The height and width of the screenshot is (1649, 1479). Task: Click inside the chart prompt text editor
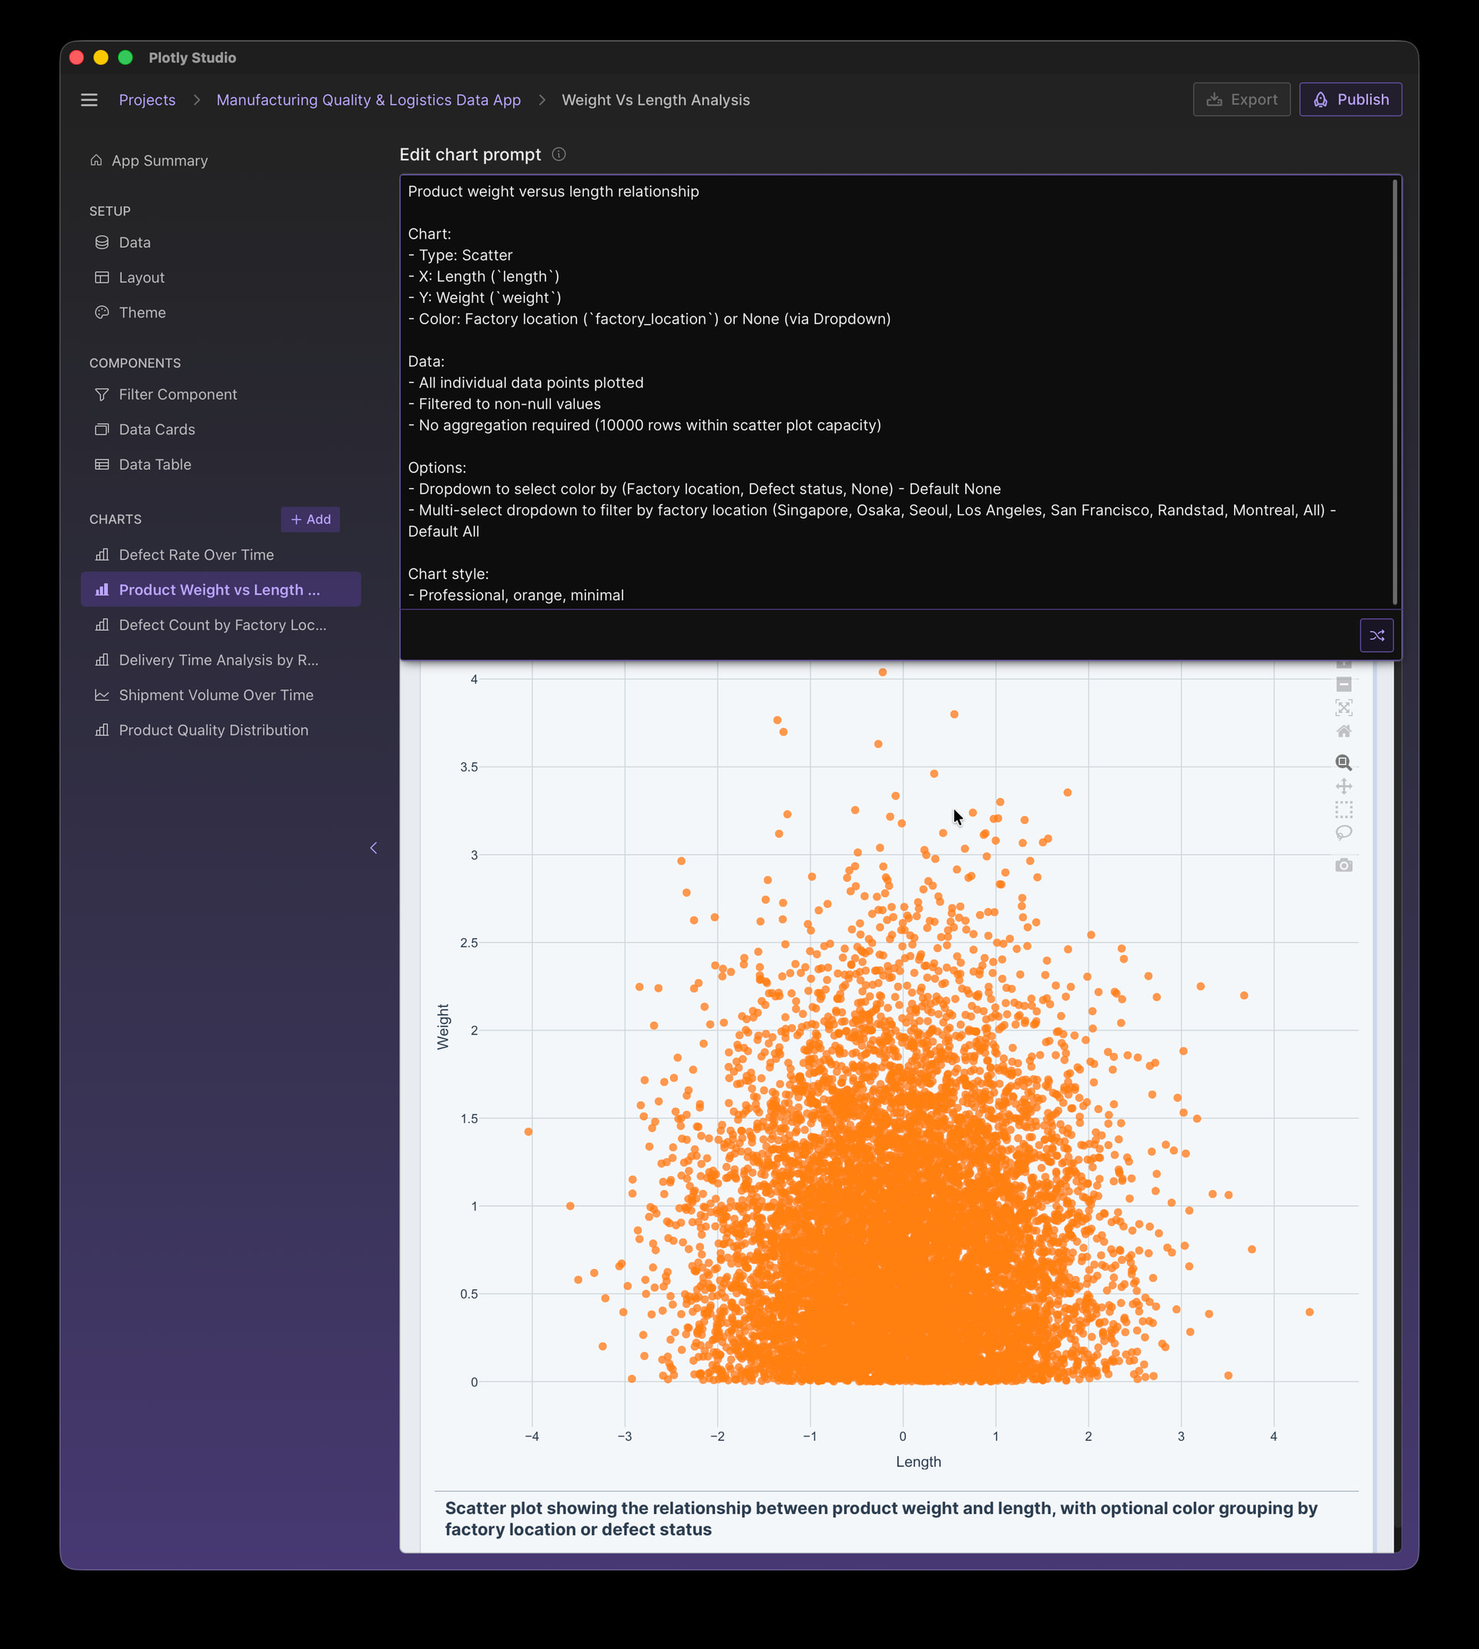pos(894,390)
